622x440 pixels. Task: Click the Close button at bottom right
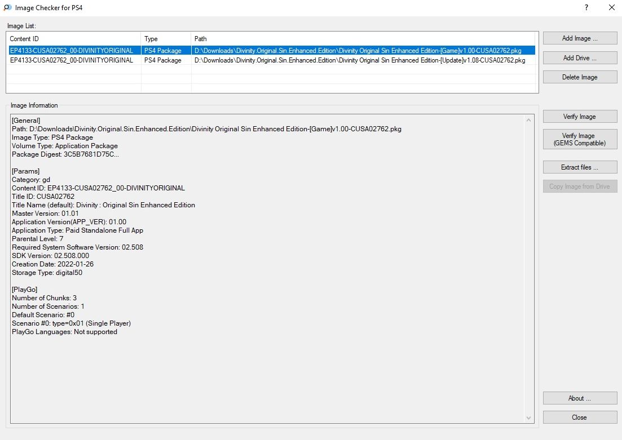[x=580, y=417]
